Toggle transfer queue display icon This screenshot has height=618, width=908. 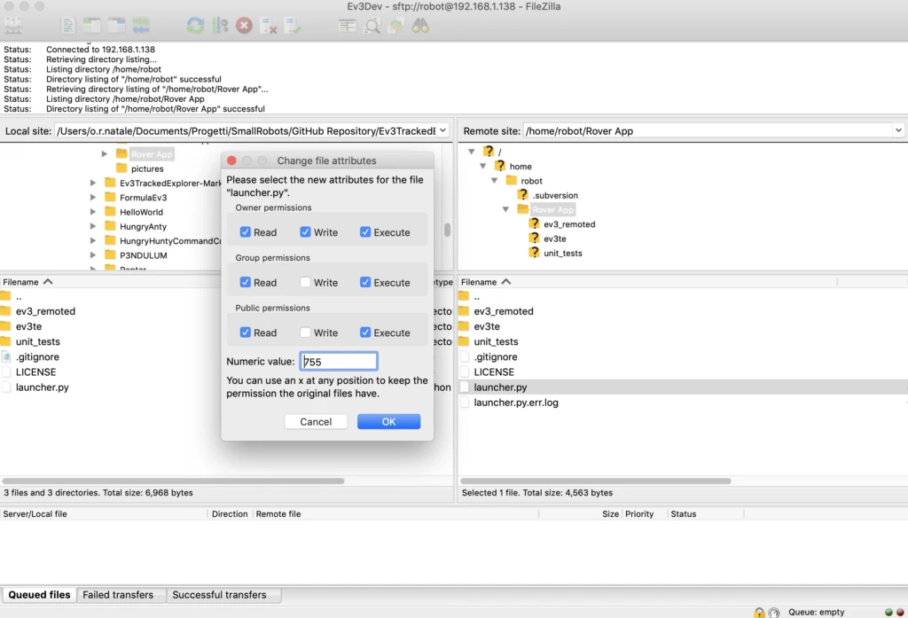click(x=141, y=26)
